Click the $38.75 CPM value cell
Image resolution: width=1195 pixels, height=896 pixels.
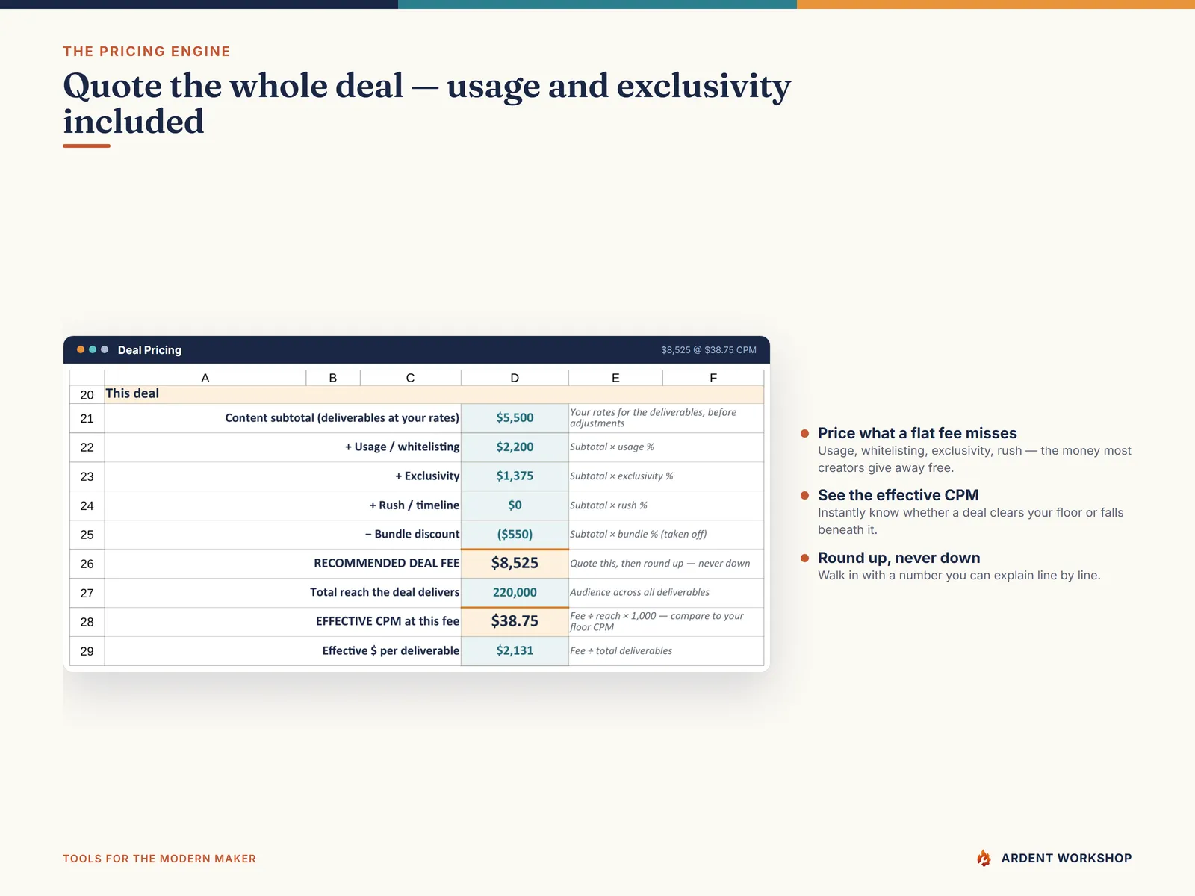coord(515,622)
